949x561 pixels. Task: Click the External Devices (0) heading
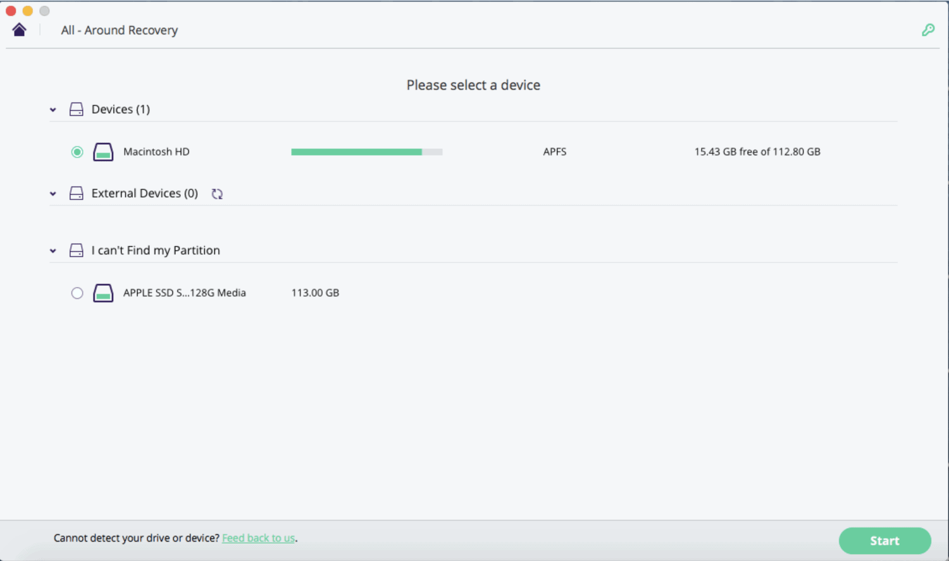(145, 194)
